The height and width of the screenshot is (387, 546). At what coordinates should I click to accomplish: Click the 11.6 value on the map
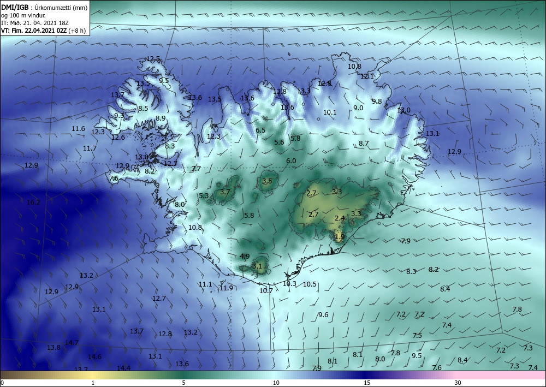pos(78,129)
